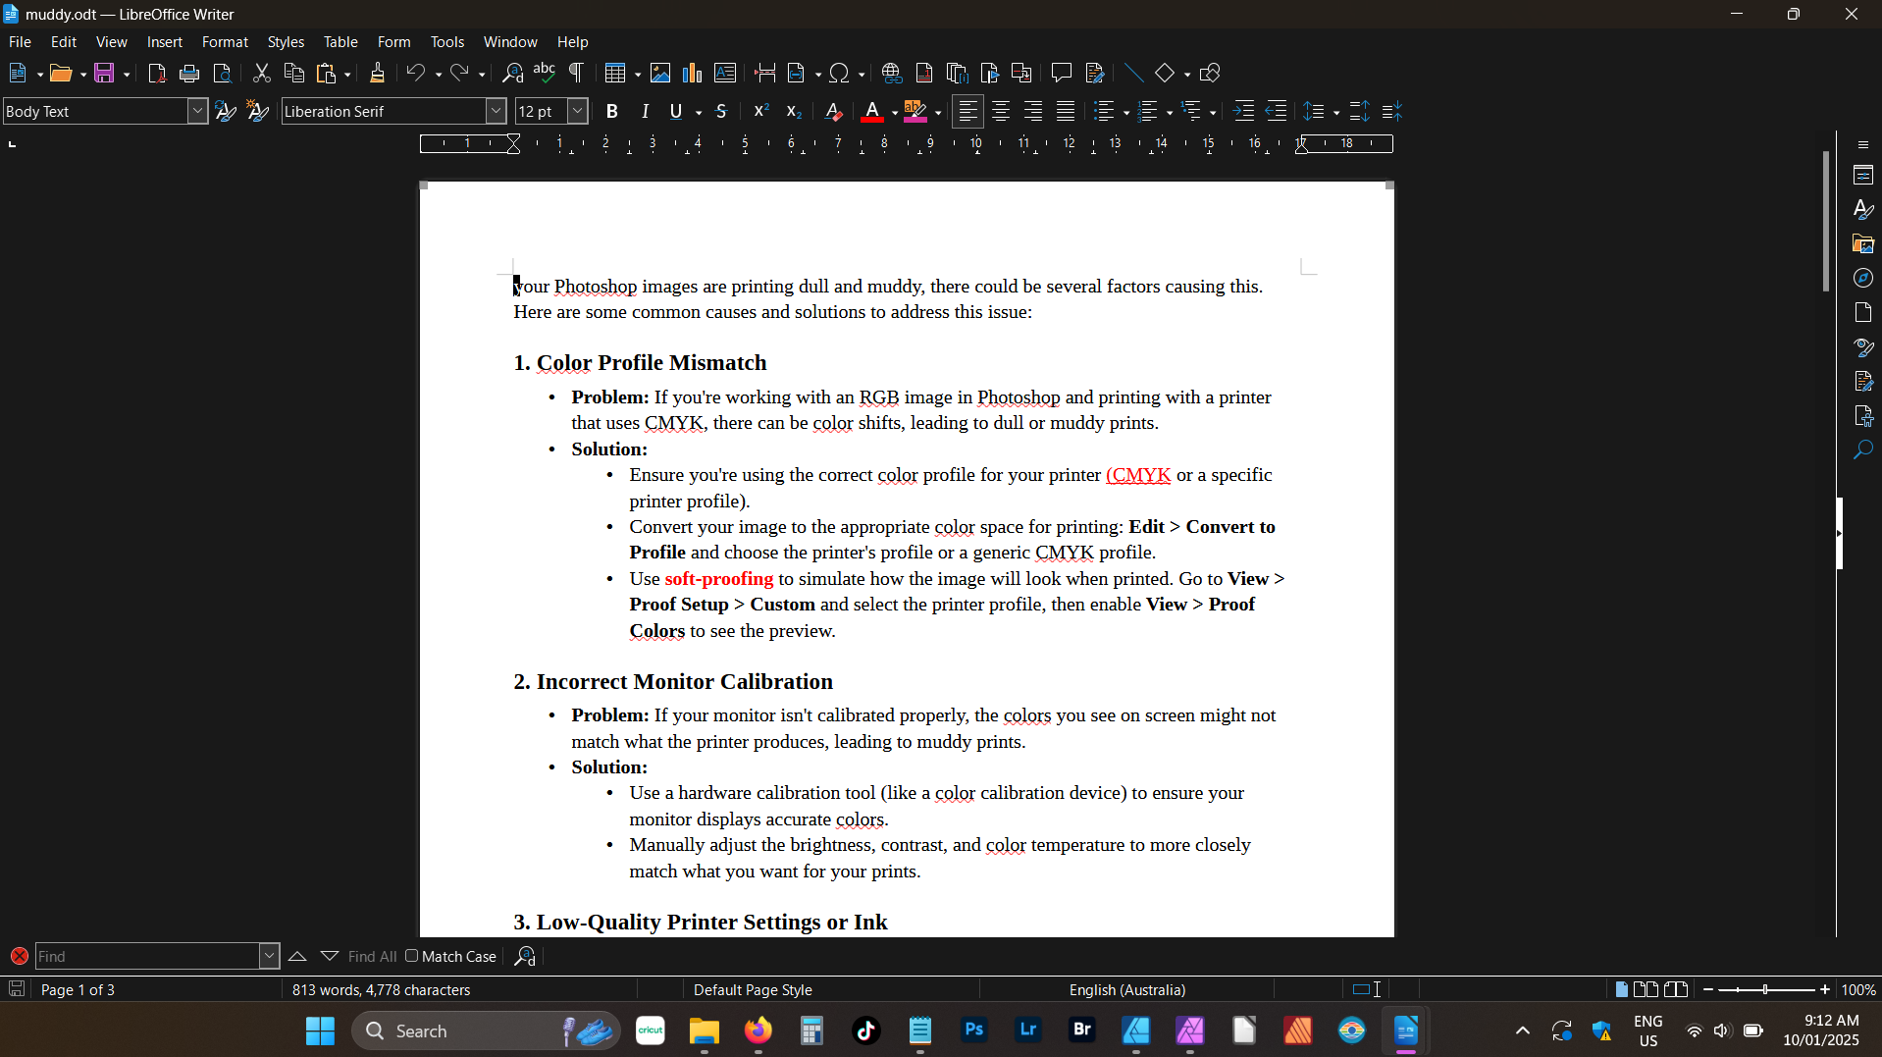This screenshot has height=1057, width=1882.
Task: Toggle Bold formatting
Action: click(x=612, y=112)
